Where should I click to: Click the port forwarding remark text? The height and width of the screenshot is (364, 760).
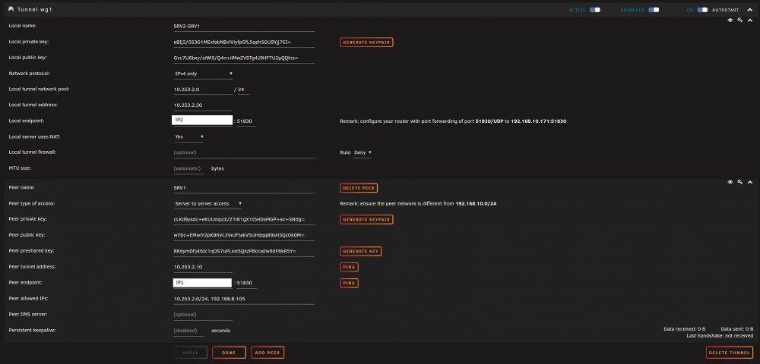point(453,121)
